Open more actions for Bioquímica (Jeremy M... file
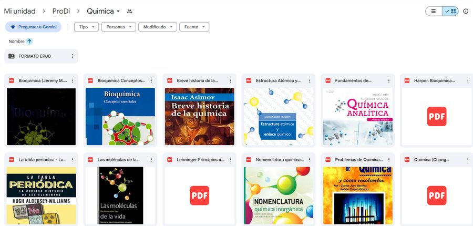The width and height of the screenshot is (473, 226). [72, 80]
